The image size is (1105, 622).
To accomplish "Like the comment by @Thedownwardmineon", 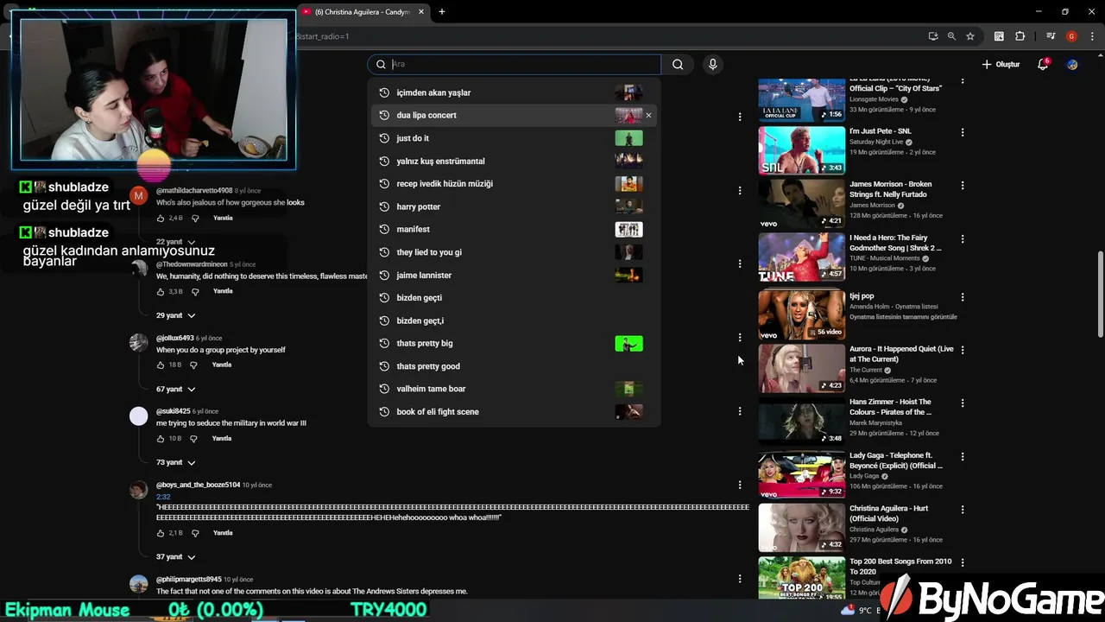I will click(x=161, y=292).
